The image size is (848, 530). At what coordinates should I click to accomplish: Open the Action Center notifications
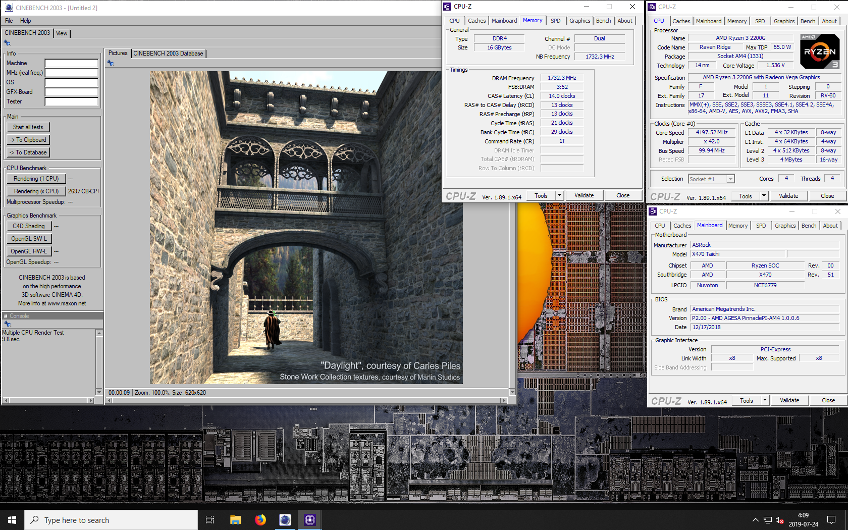coord(831,520)
